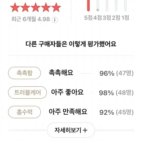Click the 96% (47명) result

tap(116, 73)
